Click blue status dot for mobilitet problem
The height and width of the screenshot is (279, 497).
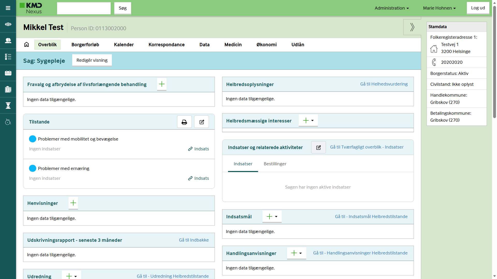[33, 139]
